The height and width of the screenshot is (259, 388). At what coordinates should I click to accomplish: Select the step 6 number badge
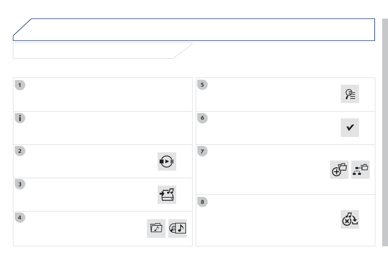click(x=202, y=118)
